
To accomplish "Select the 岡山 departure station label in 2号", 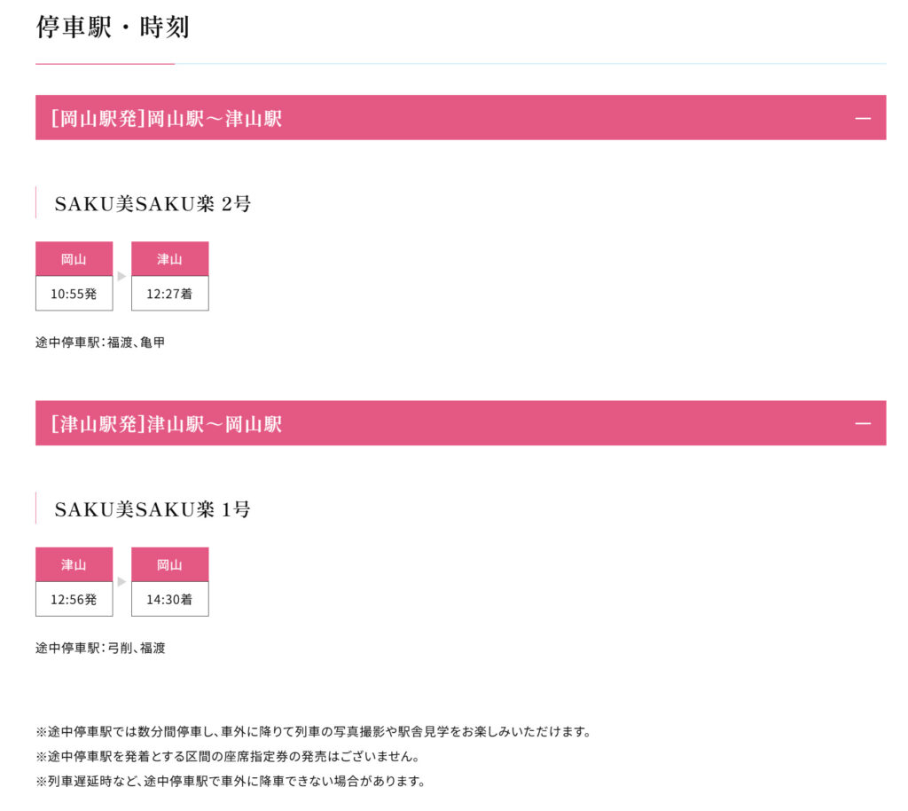I will click(74, 259).
